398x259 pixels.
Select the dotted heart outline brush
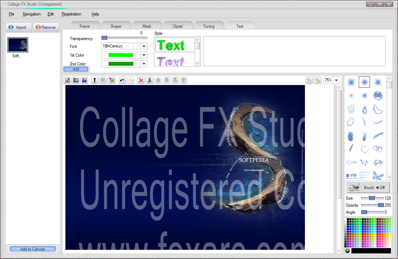coord(365,149)
